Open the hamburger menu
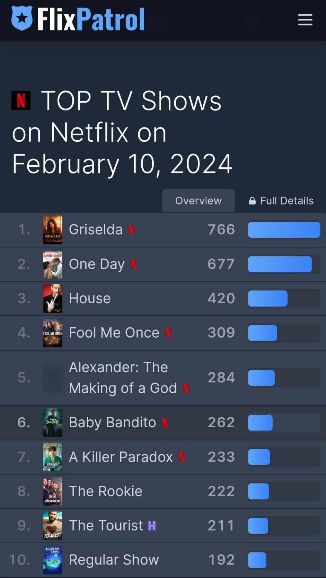 coord(305,20)
